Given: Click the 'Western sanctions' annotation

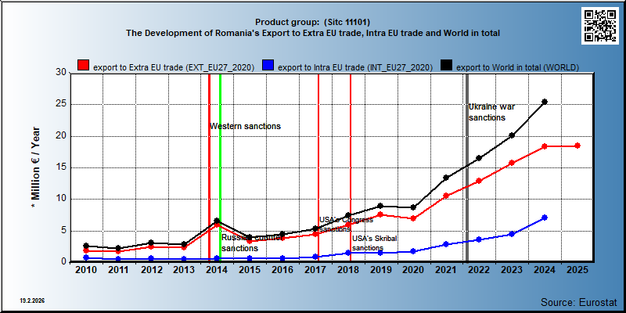Looking at the screenshot, I should 245,126.
